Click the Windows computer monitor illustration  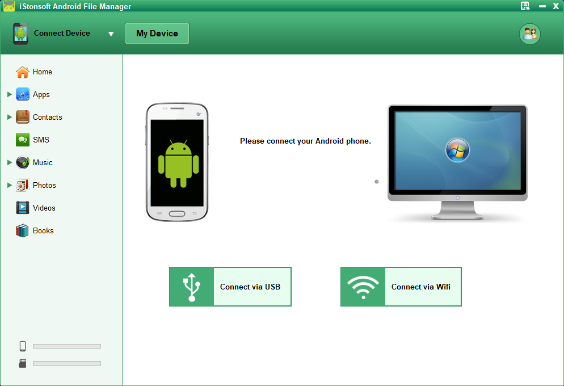coord(457,162)
